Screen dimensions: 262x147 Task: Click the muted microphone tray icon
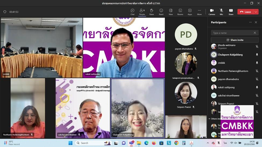tap(218, 143)
